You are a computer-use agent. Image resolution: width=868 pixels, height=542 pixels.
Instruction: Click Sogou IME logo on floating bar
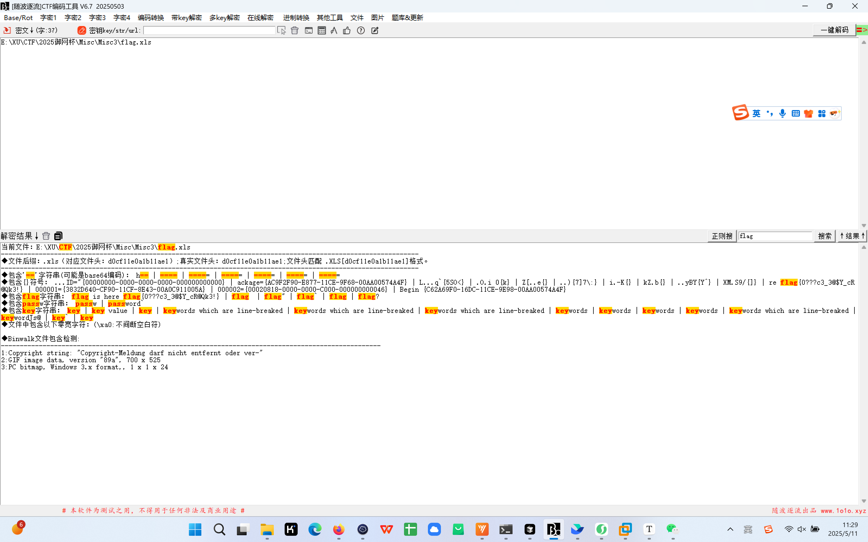click(x=741, y=113)
